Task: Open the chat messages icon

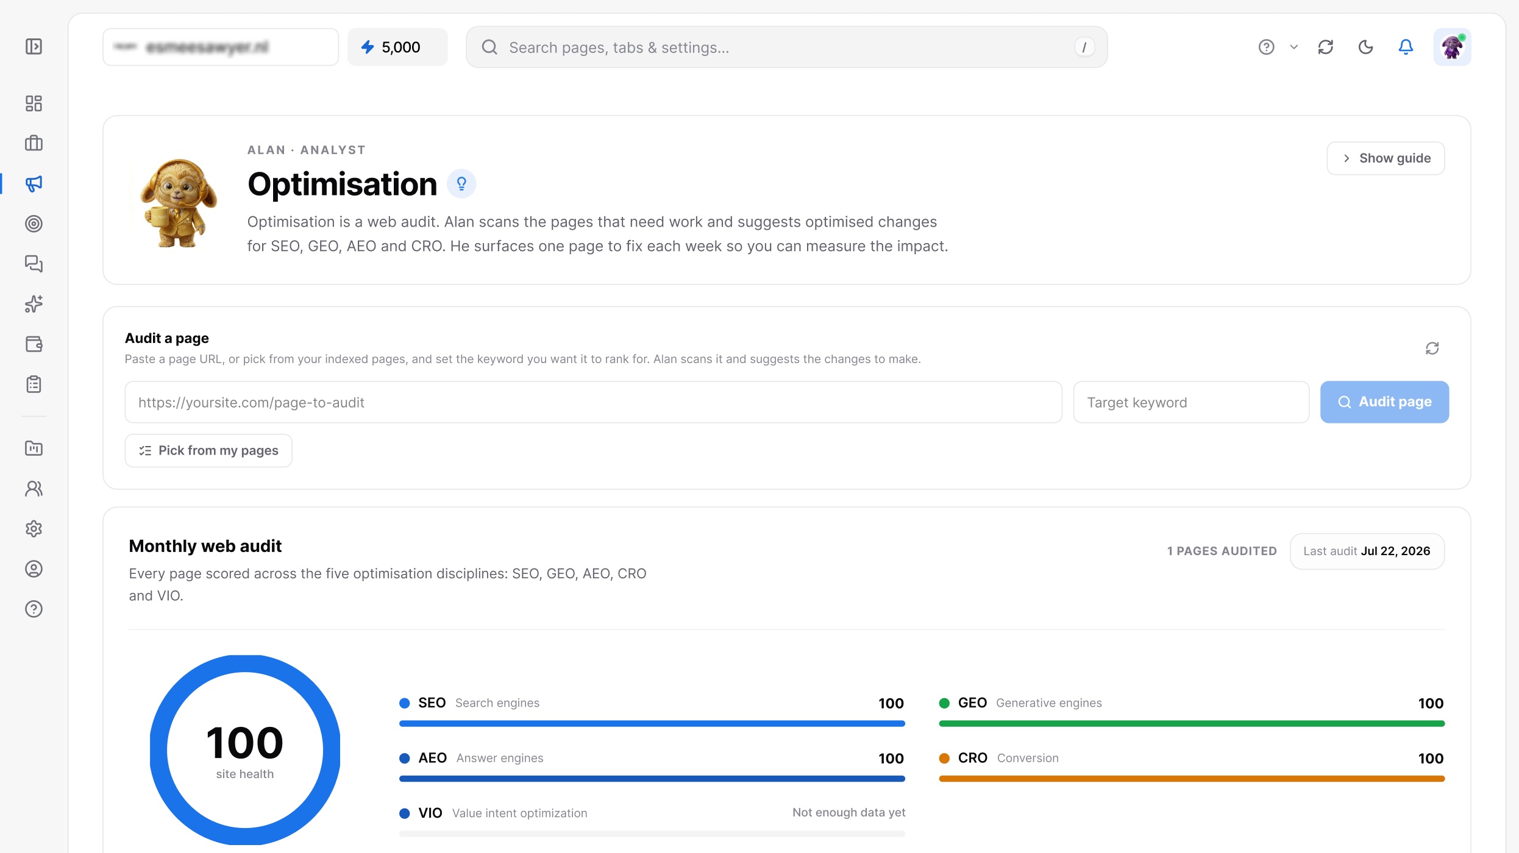Action: tap(34, 264)
